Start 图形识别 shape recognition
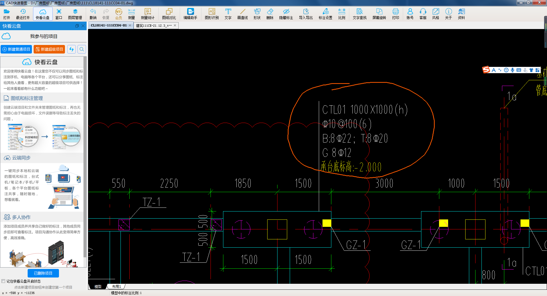 click(x=212, y=14)
